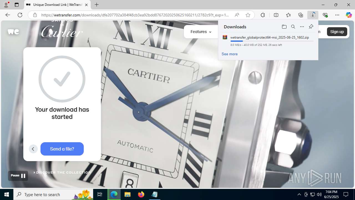This screenshot has height=200, width=355.
Task: Open the Extensions puzzle icon
Action: (263, 15)
